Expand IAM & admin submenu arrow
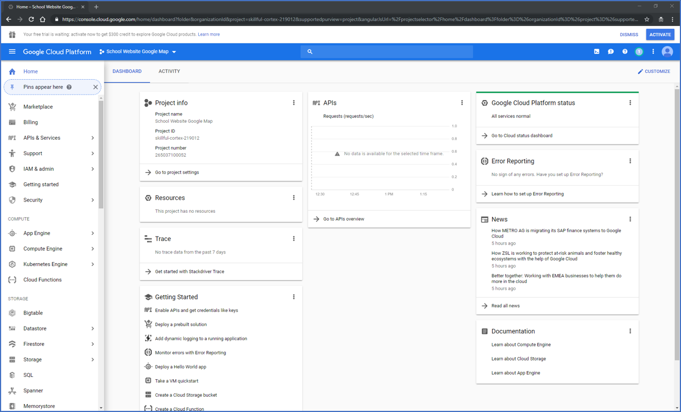This screenshot has width=681, height=412. (x=92, y=169)
